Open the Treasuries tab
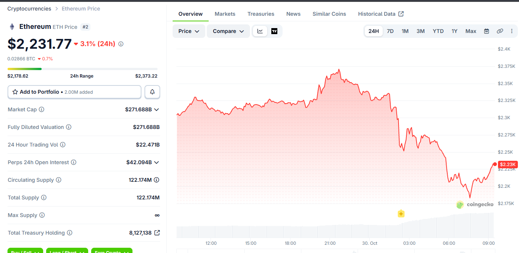The image size is (519, 253). click(261, 14)
